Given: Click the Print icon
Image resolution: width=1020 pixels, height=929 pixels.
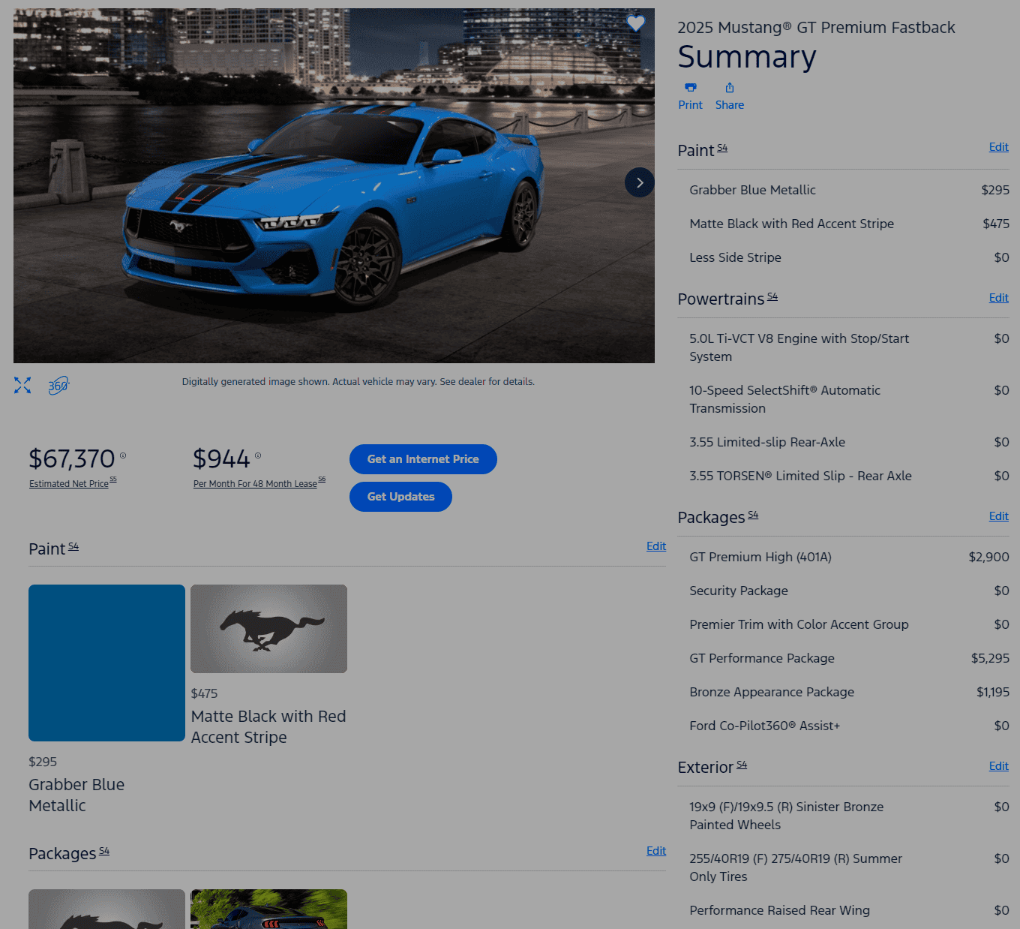Looking at the screenshot, I should click(x=691, y=88).
